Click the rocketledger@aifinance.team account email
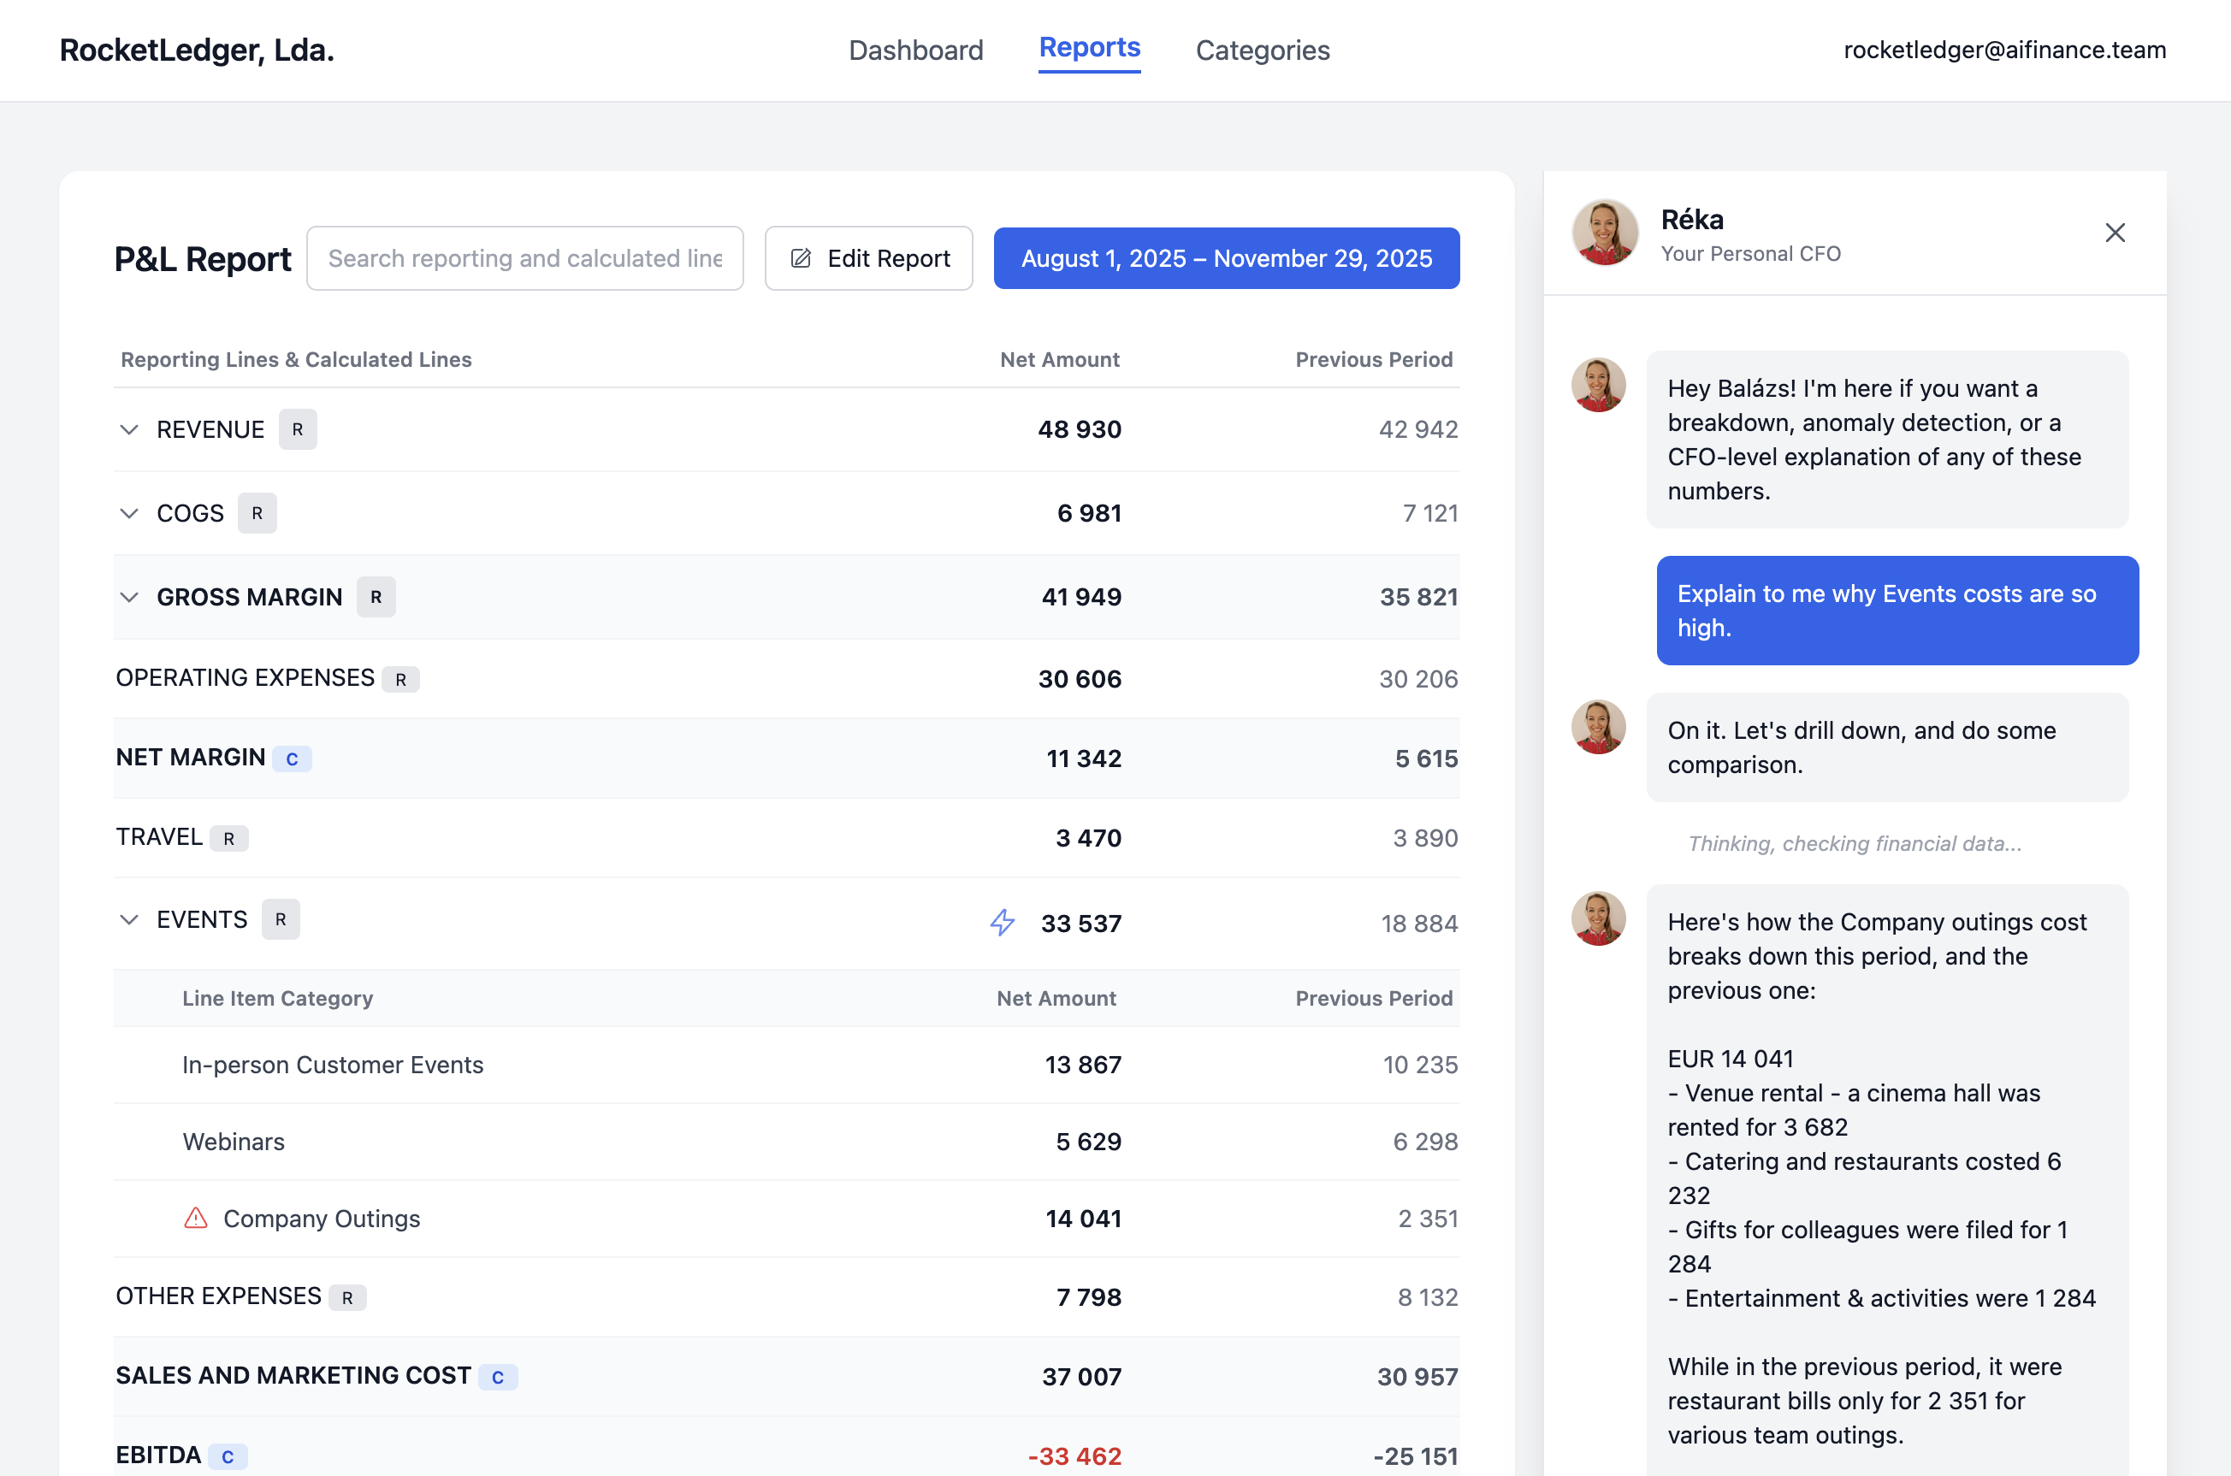2231x1476 pixels. (2004, 50)
